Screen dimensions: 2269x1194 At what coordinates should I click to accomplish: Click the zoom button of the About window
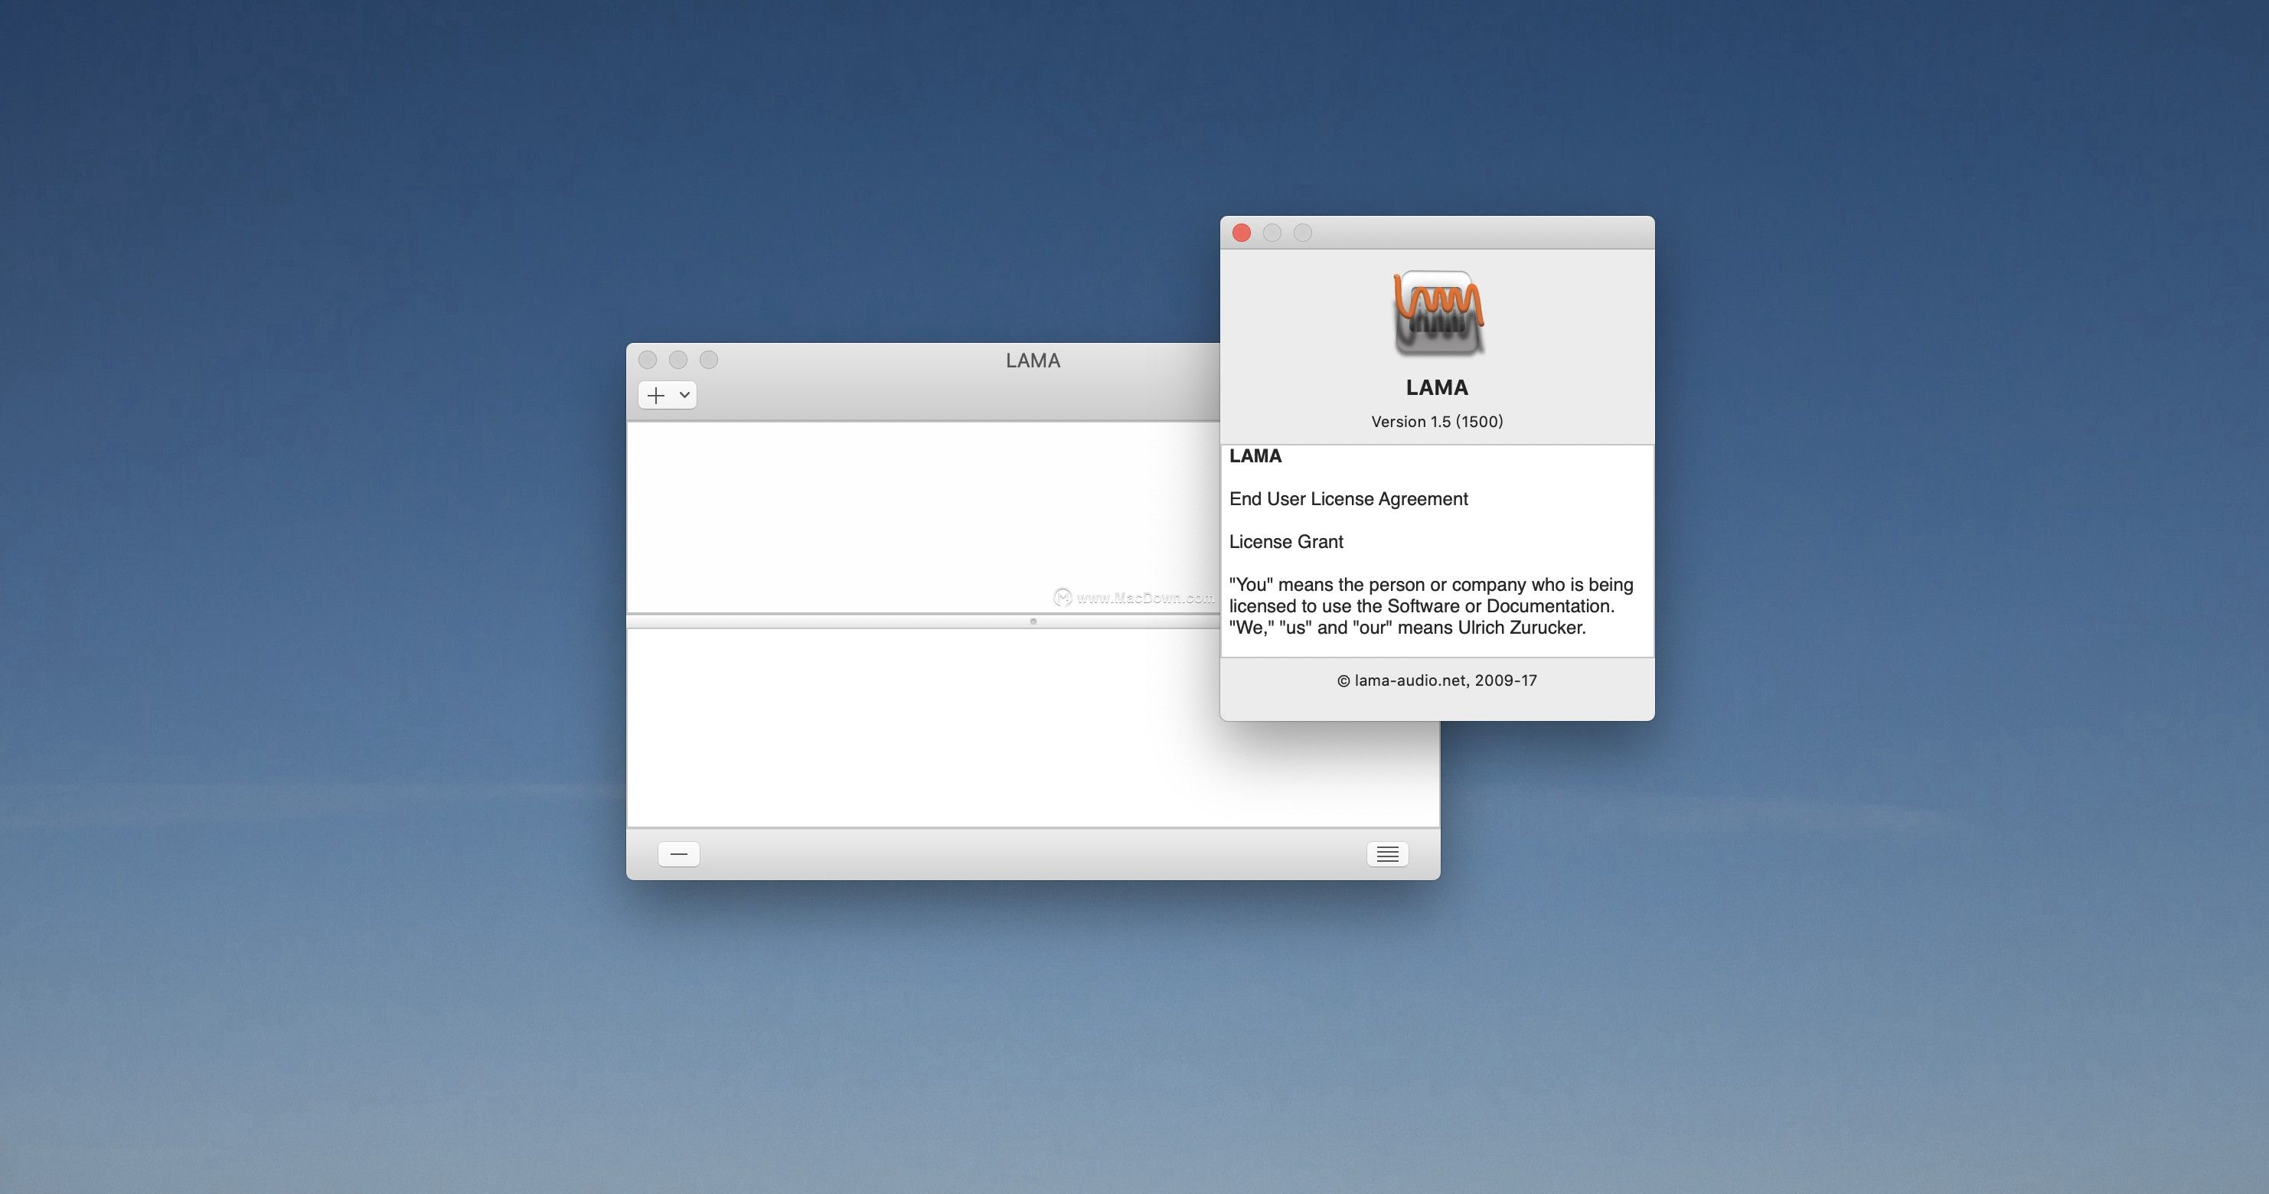pyautogui.click(x=1303, y=233)
